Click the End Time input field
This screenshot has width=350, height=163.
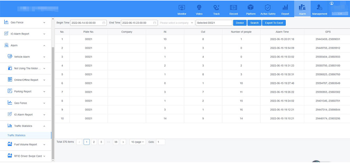[x=139, y=23]
